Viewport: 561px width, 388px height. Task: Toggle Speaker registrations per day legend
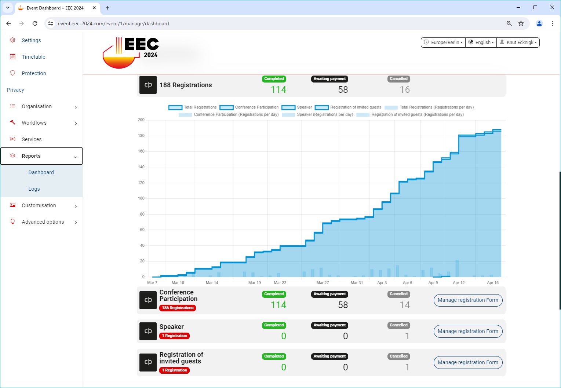point(317,115)
